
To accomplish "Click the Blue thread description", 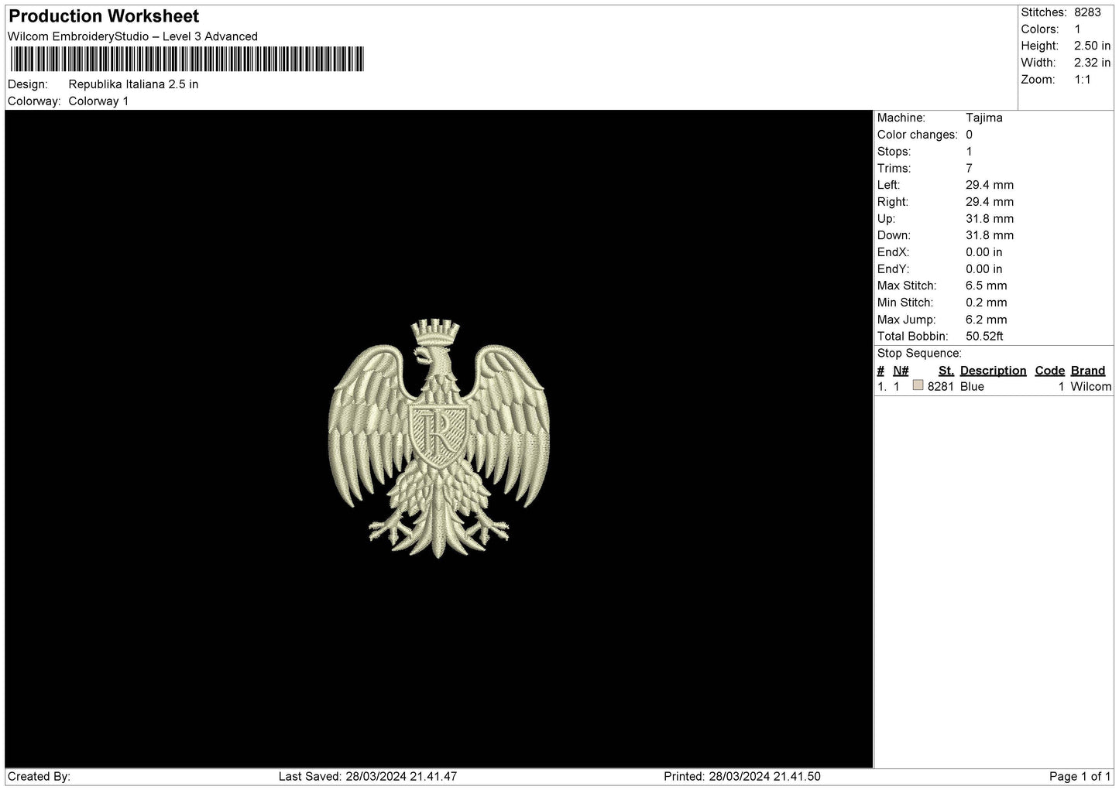I will point(972,387).
